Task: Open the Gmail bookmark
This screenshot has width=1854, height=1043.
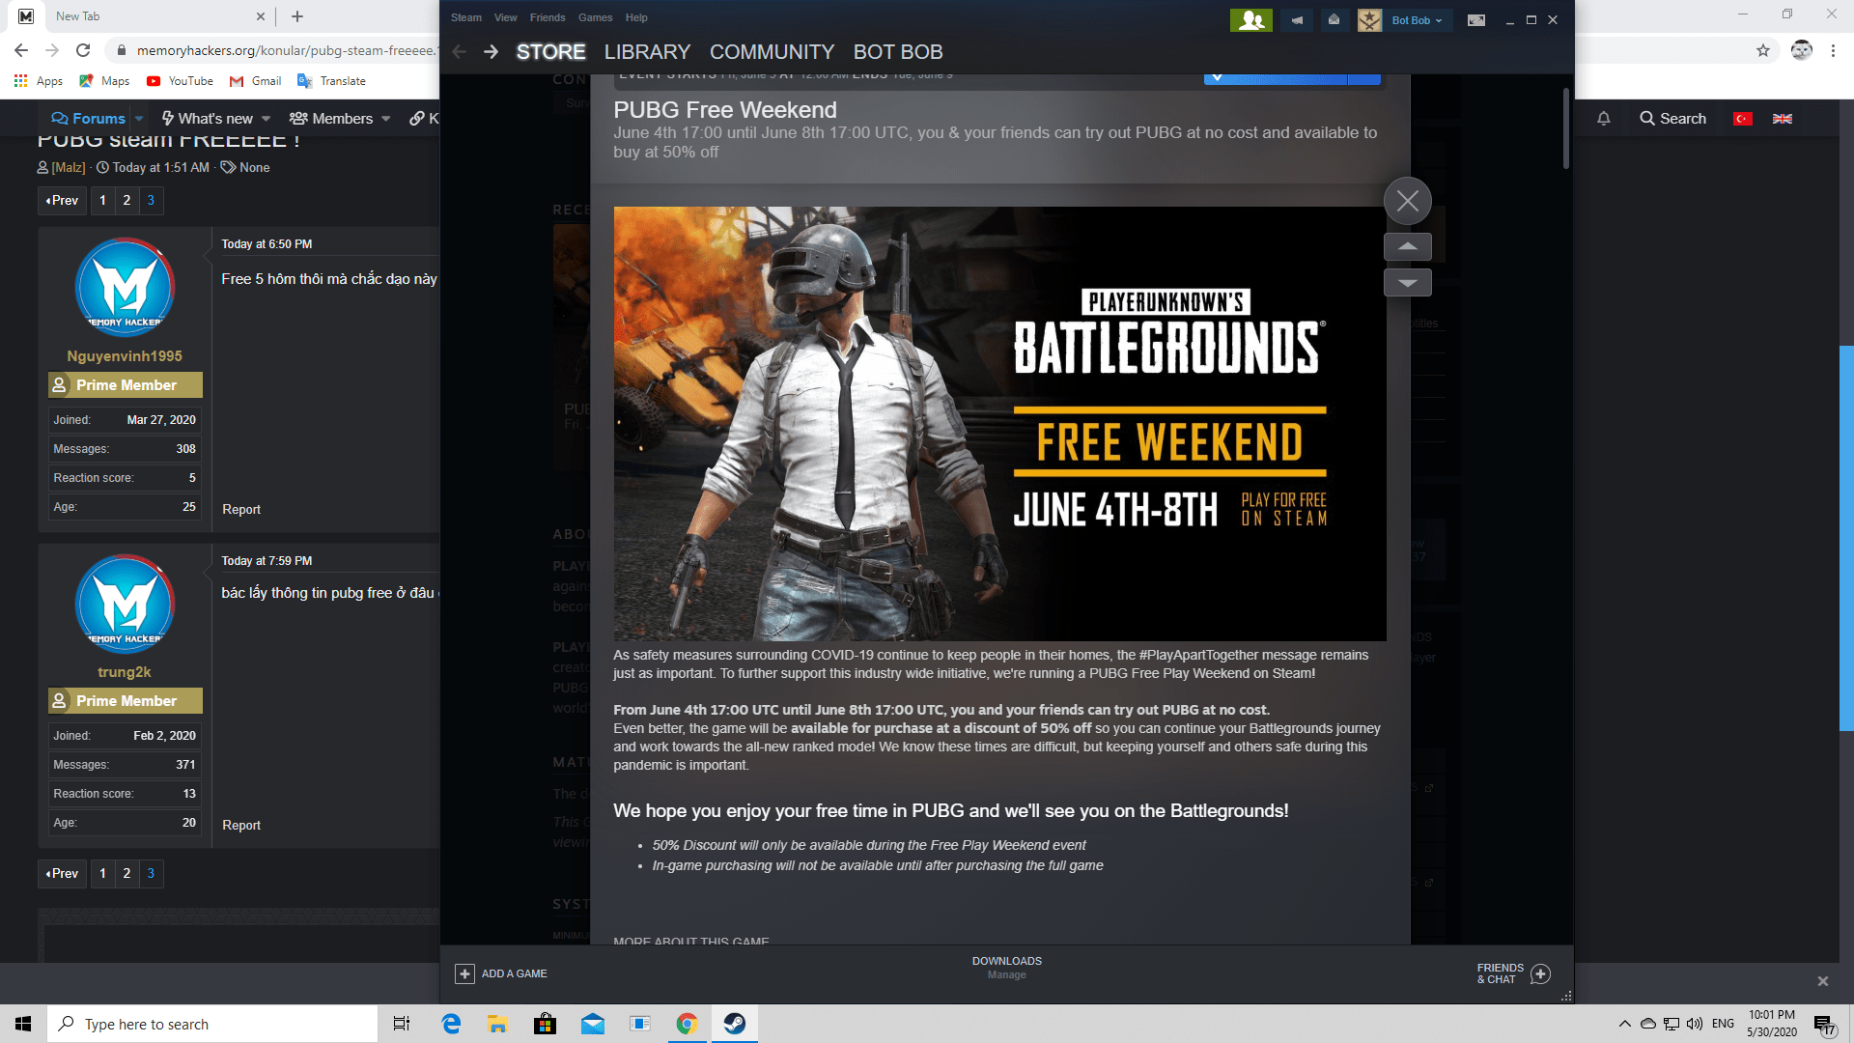Action: pyautogui.click(x=256, y=81)
